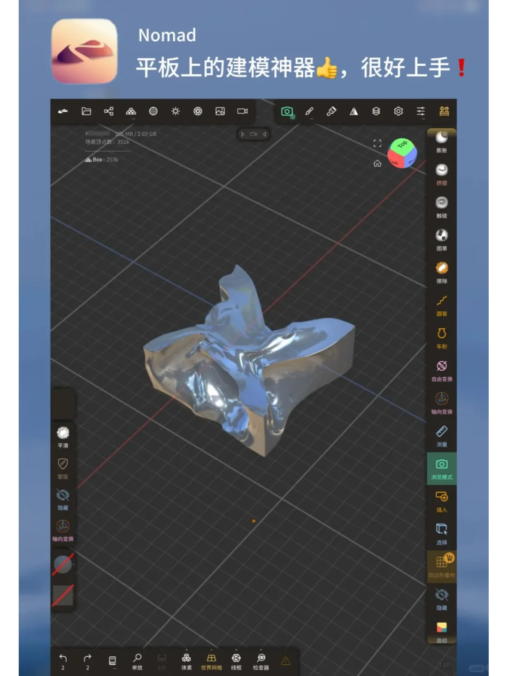Open the background image menu
The height and width of the screenshot is (676, 507).
[220, 111]
